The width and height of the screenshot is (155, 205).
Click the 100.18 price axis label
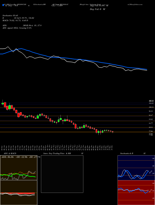pyautogui.click(x=151, y=107)
